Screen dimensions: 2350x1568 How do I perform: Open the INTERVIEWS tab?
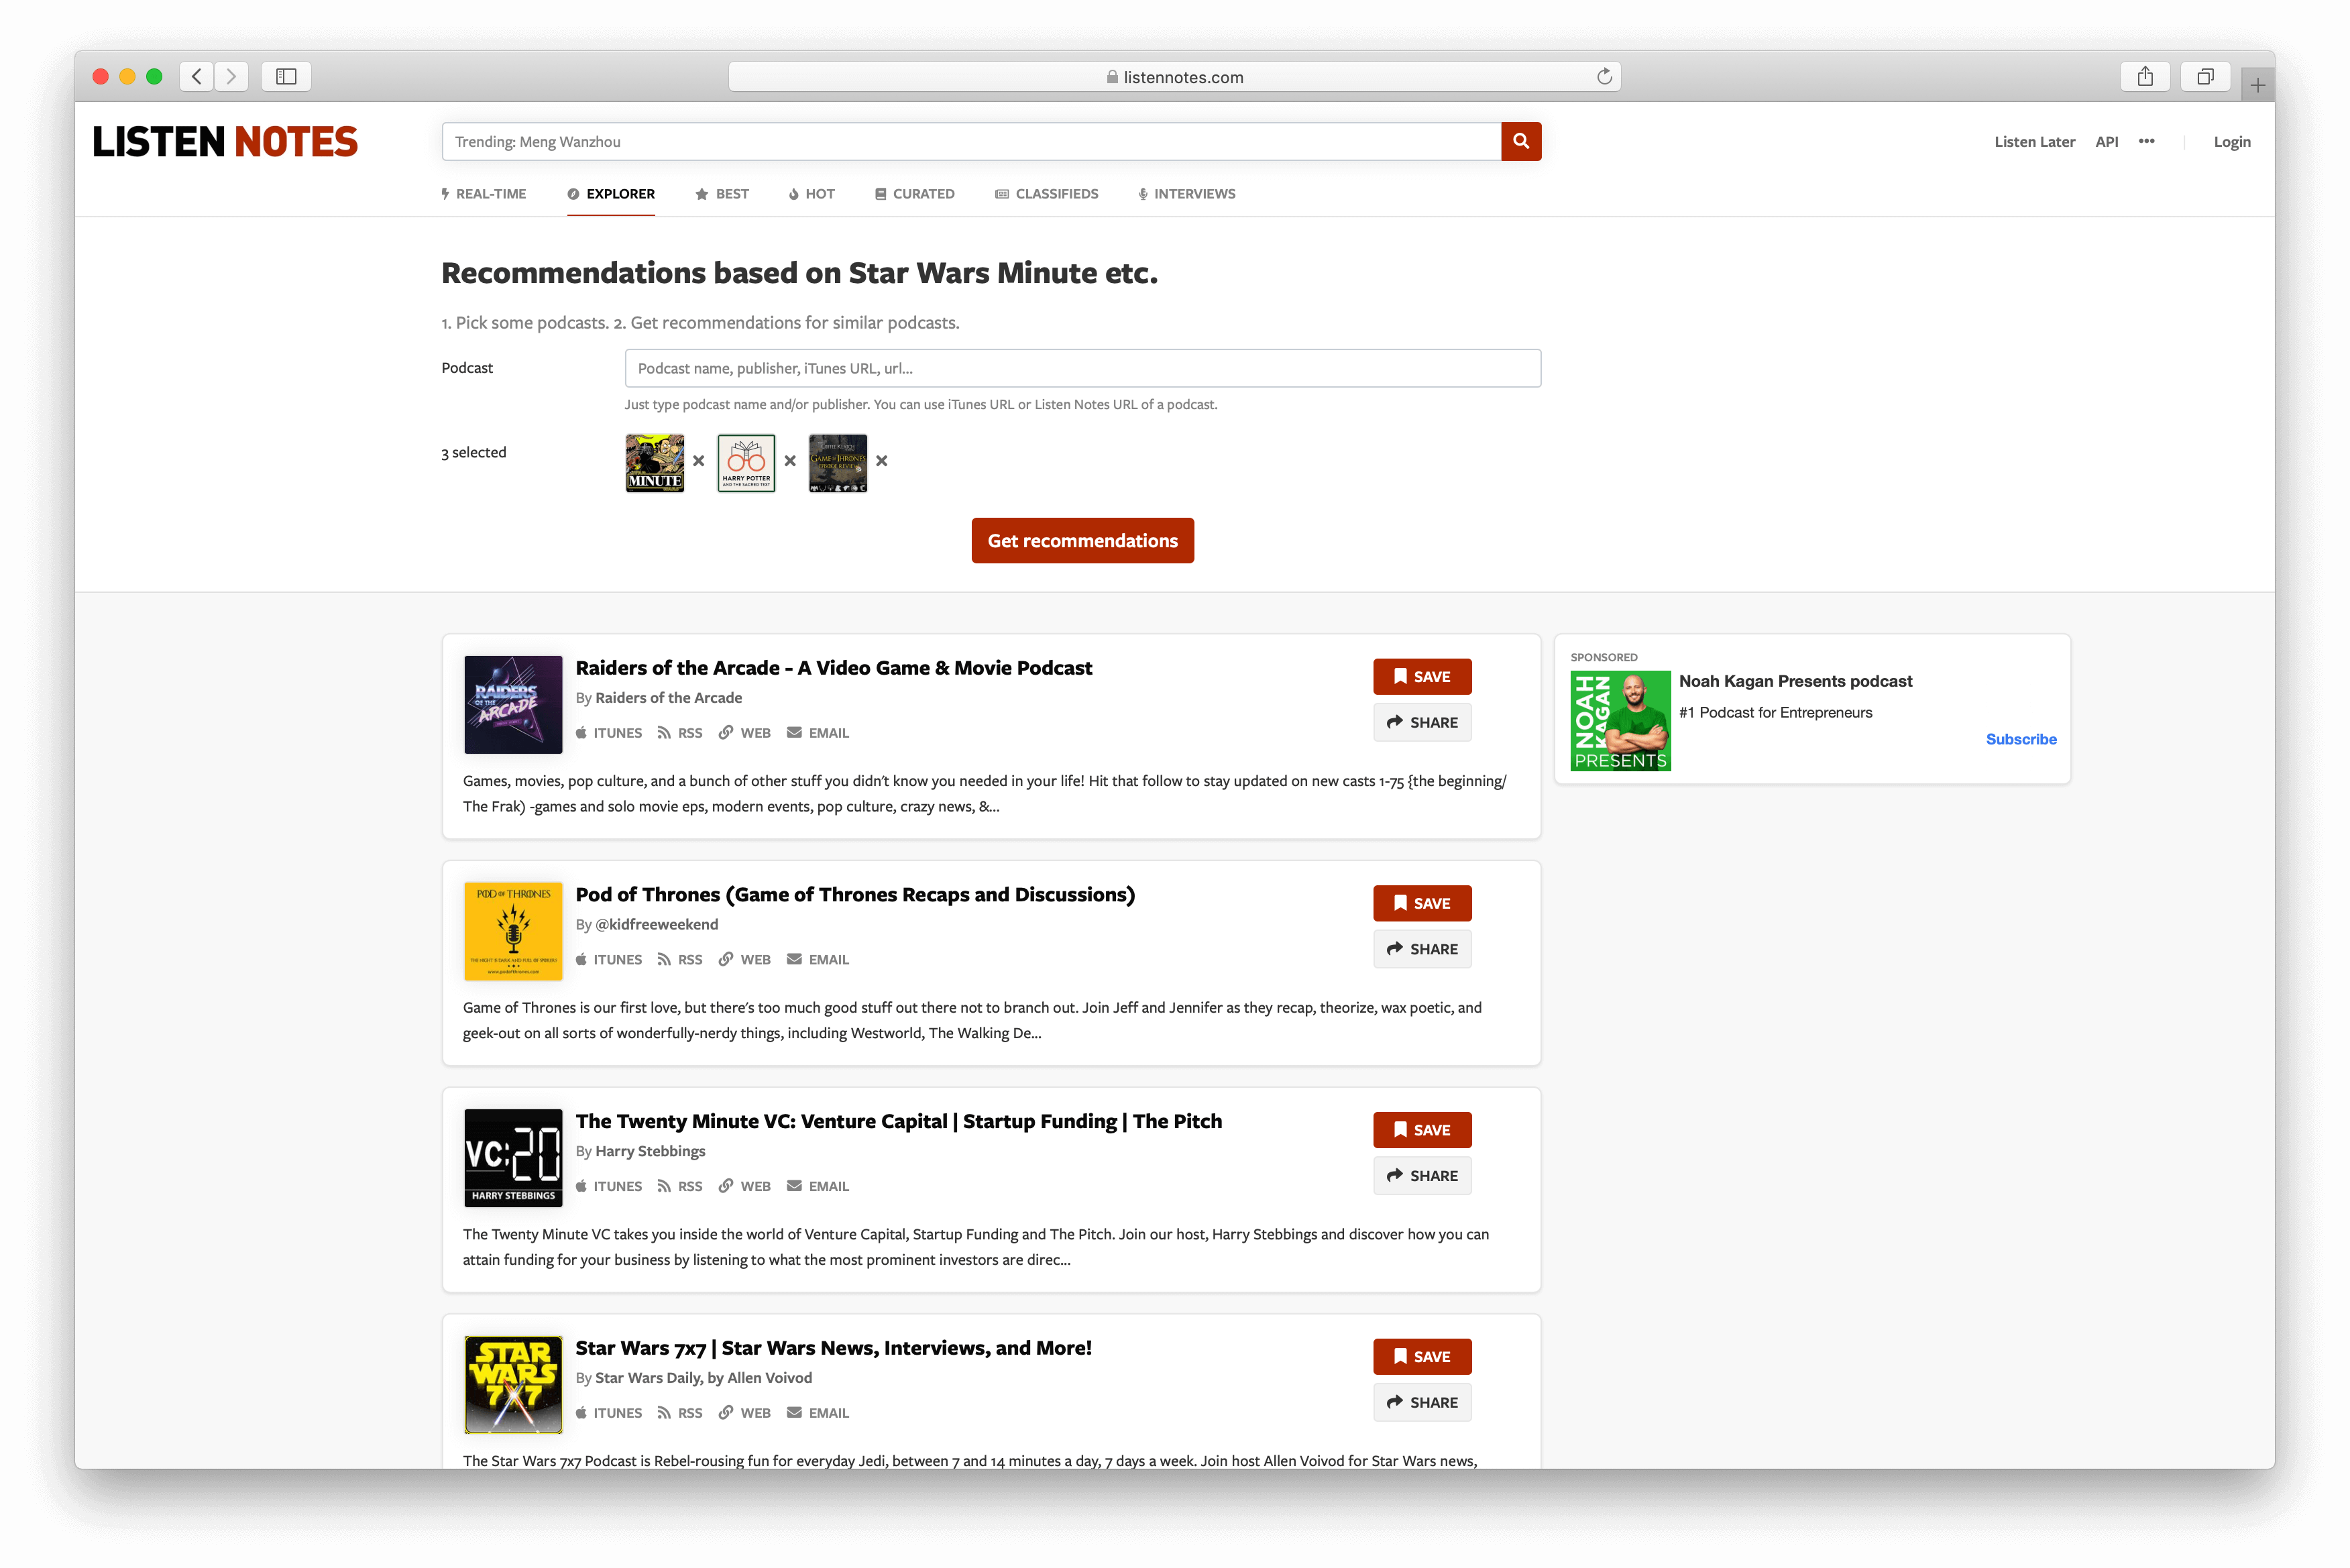[1187, 194]
